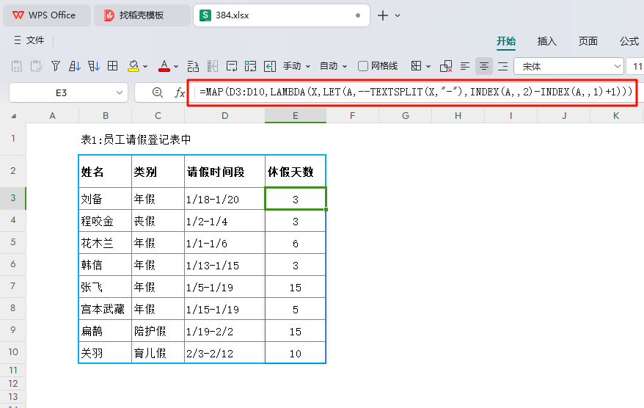The width and height of the screenshot is (644, 408).
Task: Open the font color dropdown arrow
Action: click(x=176, y=67)
